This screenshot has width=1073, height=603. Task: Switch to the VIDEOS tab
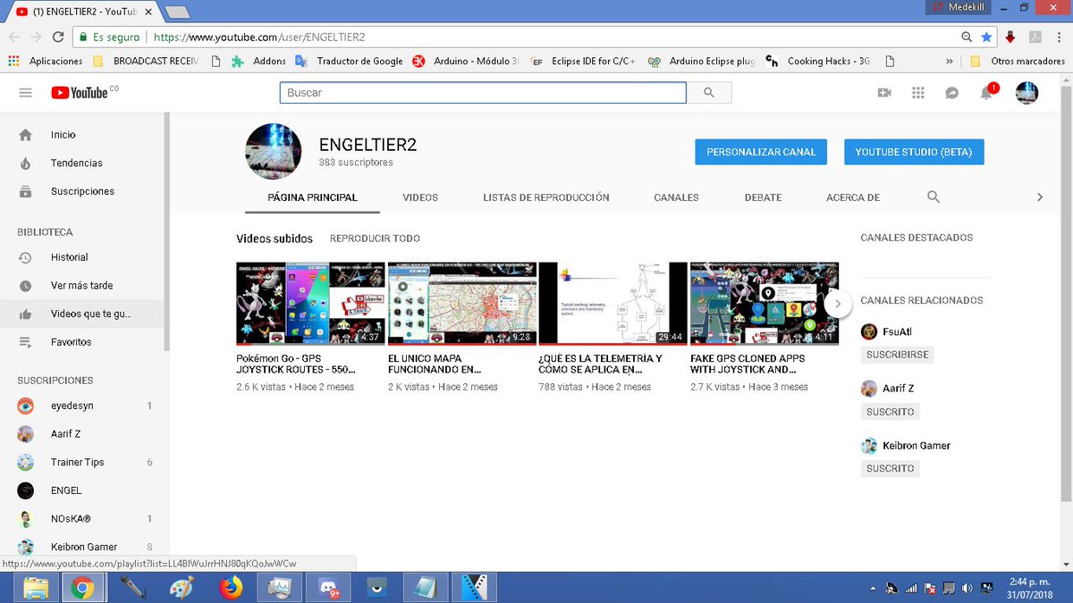click(420, 197)
